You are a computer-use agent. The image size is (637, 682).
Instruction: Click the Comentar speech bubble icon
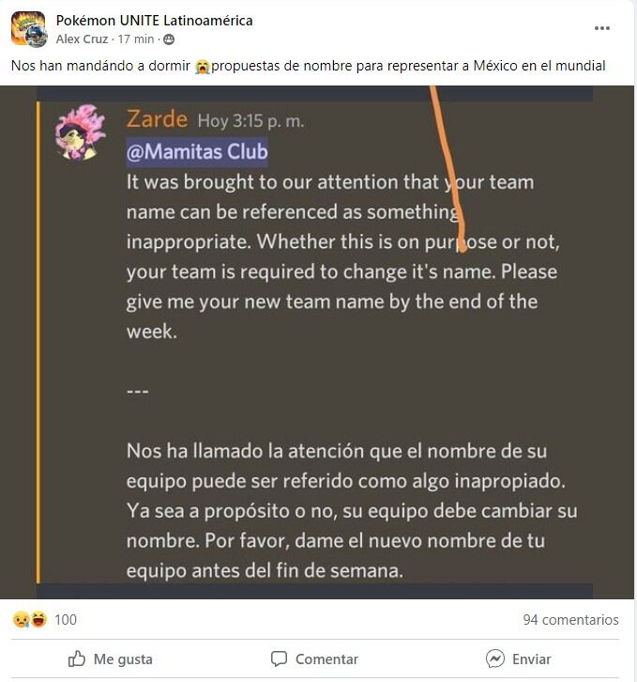[x=279, y=659]
